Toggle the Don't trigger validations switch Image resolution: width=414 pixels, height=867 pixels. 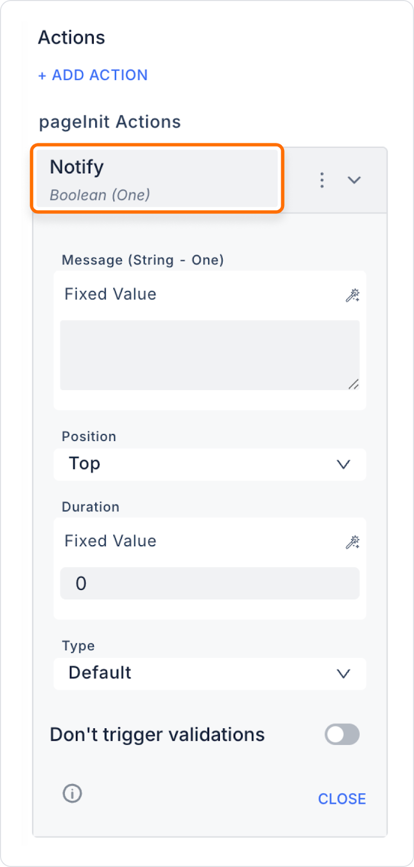coord(342,734)
